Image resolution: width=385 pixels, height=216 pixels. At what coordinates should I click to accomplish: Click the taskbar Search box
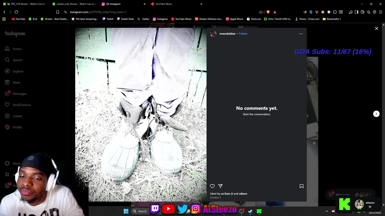tap(140, 211)
